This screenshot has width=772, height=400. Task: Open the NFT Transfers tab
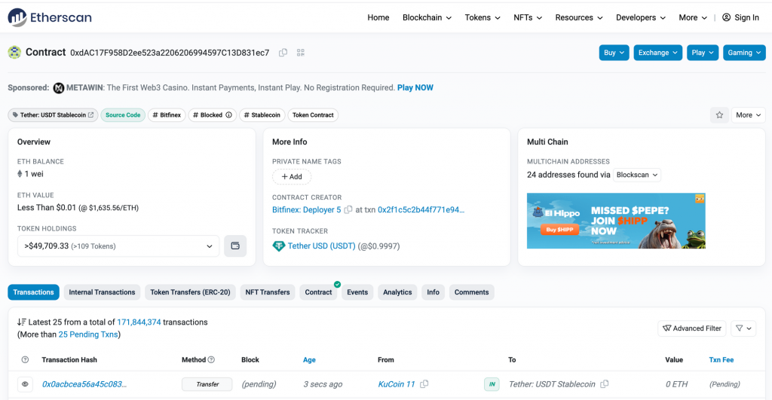pyautogui.click(x=268, y=292)
